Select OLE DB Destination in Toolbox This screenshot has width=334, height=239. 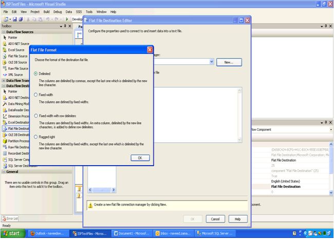[15, 135]
